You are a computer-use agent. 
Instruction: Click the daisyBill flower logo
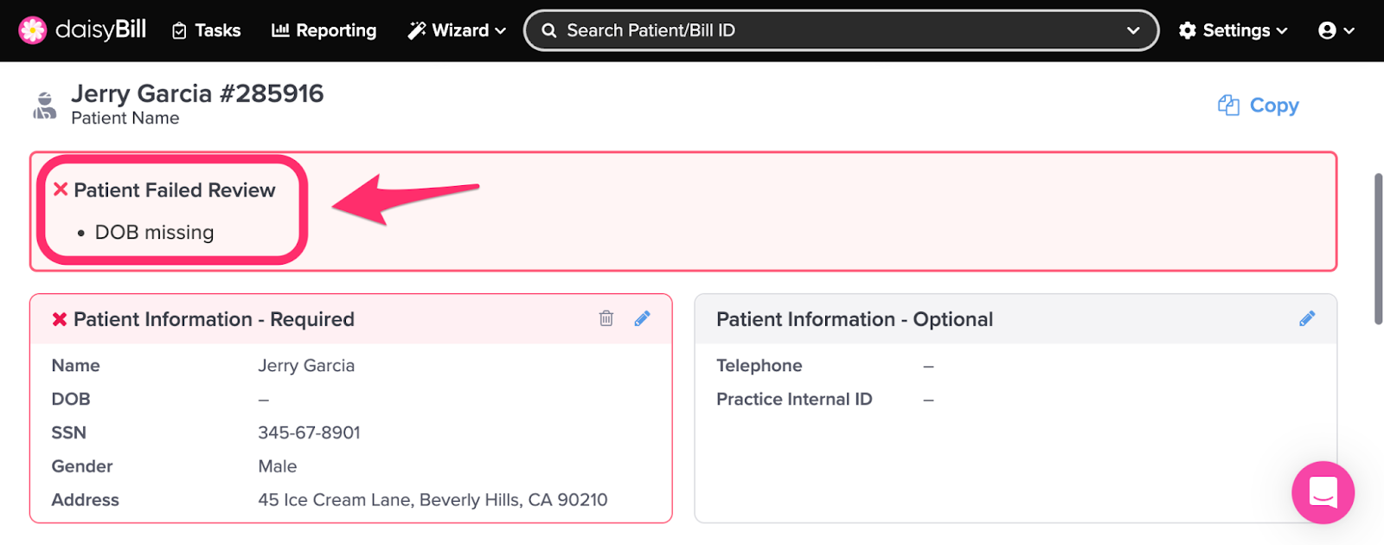click(33, 30)
